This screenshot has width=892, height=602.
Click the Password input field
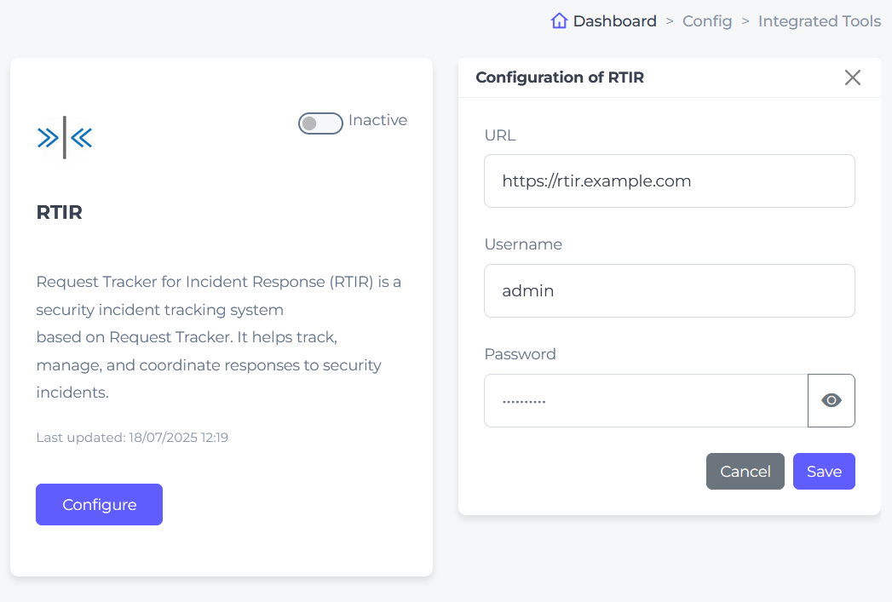coord(646,400)
